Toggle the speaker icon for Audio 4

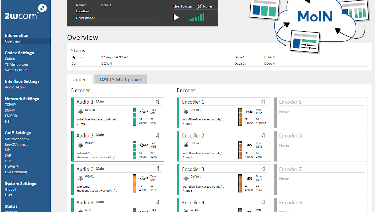tap(157, 202)
